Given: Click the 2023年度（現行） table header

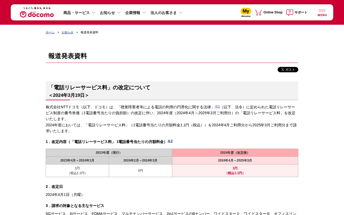Looking at the screenshot, I should point(109,153).
